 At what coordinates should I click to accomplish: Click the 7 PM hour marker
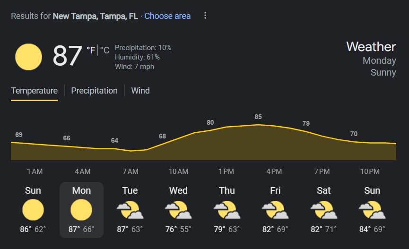[322, 172]
